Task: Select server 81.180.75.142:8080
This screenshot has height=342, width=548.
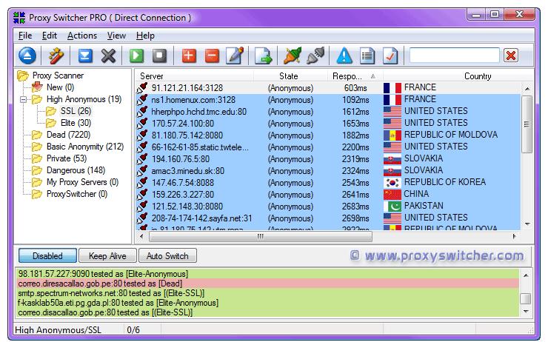Action: 187,135
